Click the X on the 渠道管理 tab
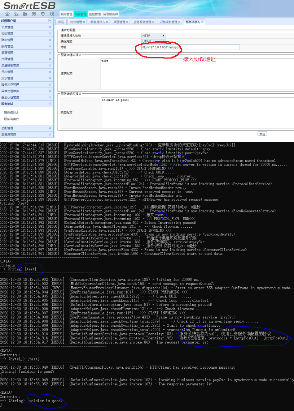 pos(127,22)
